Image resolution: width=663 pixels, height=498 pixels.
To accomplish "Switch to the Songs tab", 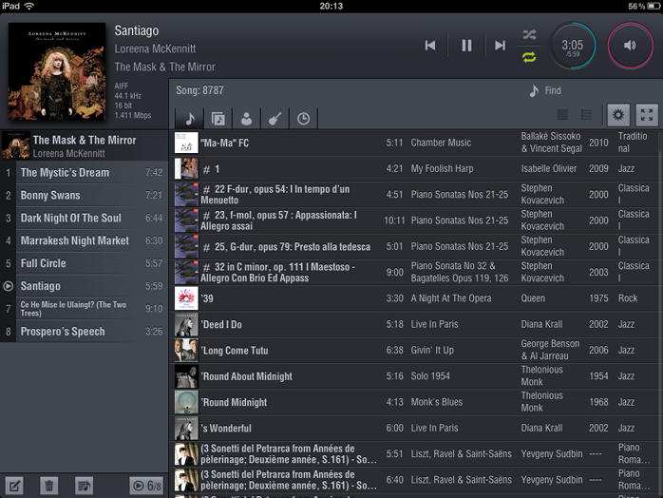I will tap(189, 119).
